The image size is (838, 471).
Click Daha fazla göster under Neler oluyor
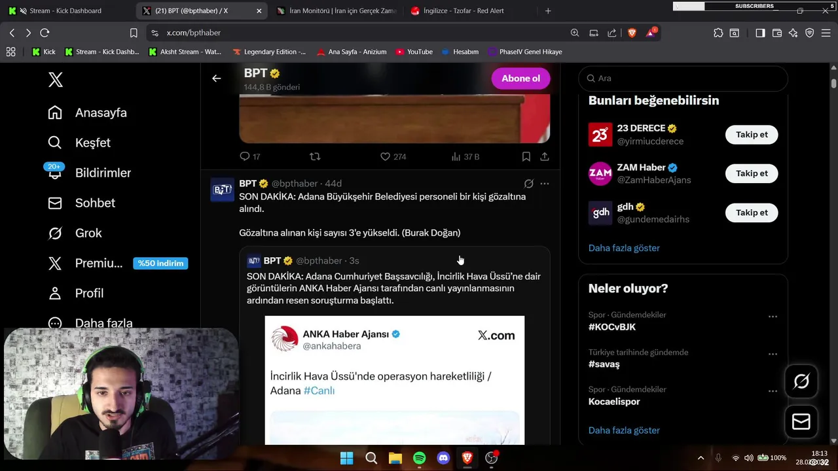click(624, 430)
